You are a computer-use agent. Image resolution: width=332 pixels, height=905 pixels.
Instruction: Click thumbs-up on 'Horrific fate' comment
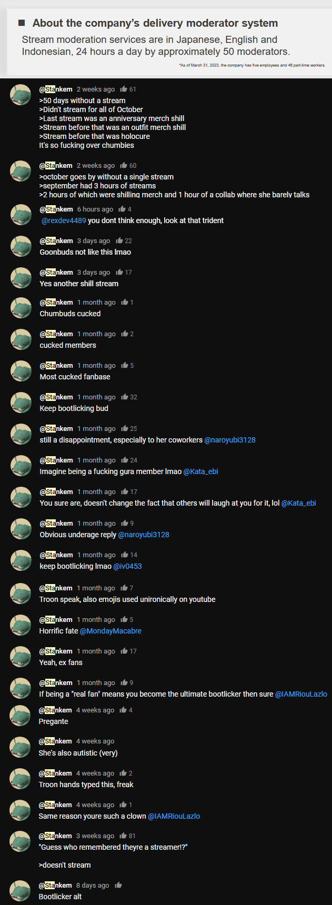click(x=124, y=619)
